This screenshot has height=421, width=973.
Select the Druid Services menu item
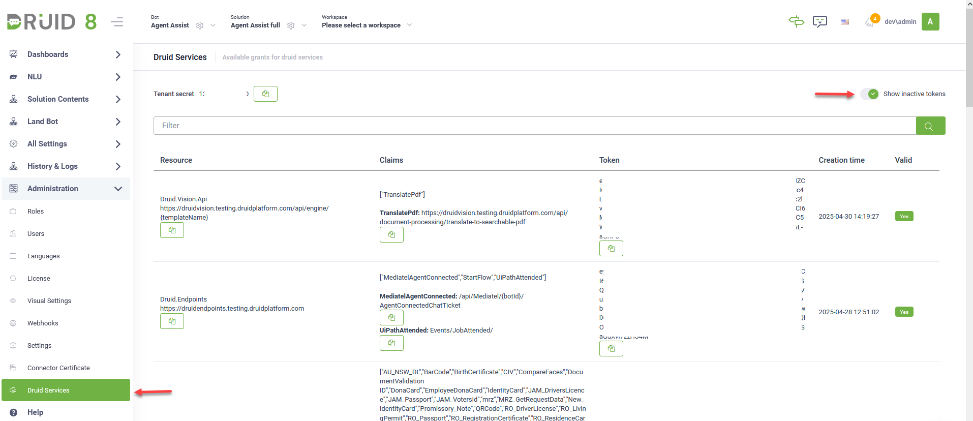(66, 390)
